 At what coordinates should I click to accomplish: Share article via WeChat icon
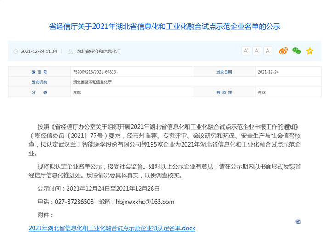(x=296, y=51)
